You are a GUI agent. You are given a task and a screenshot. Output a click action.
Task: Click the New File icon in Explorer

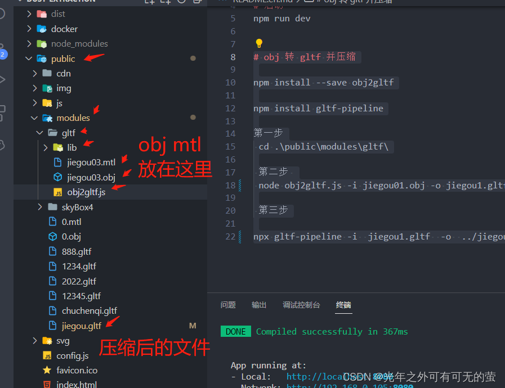(x=149, y=3)
